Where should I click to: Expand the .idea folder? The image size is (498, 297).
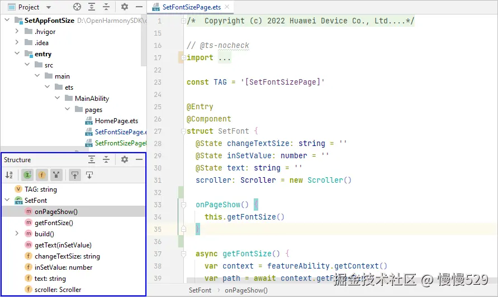17,42
